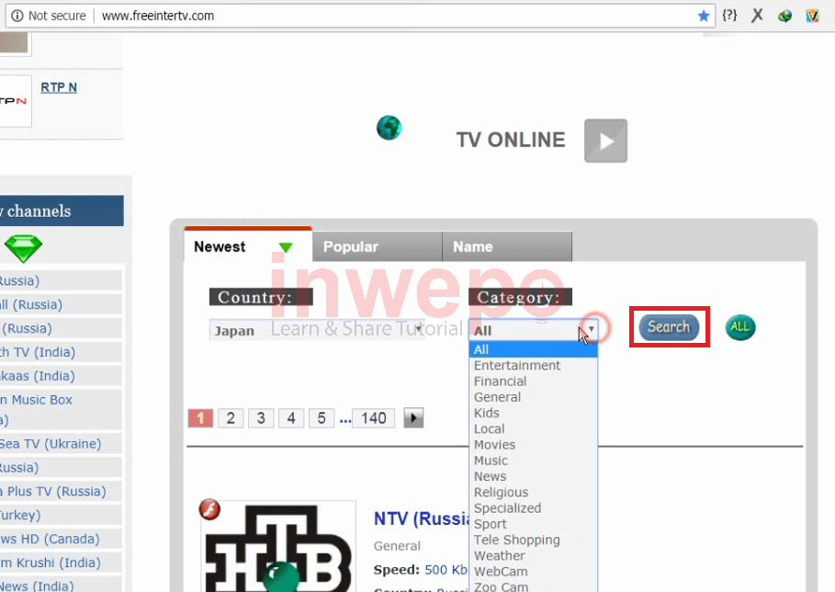The width and height of the screenshot is (835, 592).
Task: Click the RTP N logo thumbnail
Action: (16, 101)
